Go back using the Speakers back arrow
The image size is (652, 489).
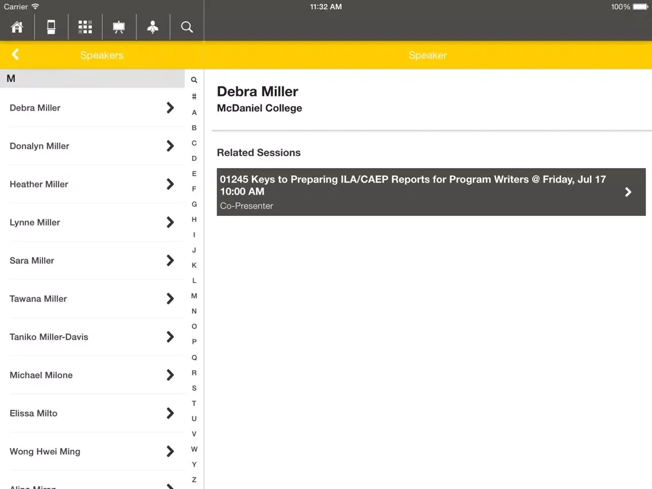coord(15,55)
